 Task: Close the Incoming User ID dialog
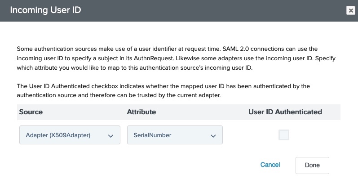point(350,10)
